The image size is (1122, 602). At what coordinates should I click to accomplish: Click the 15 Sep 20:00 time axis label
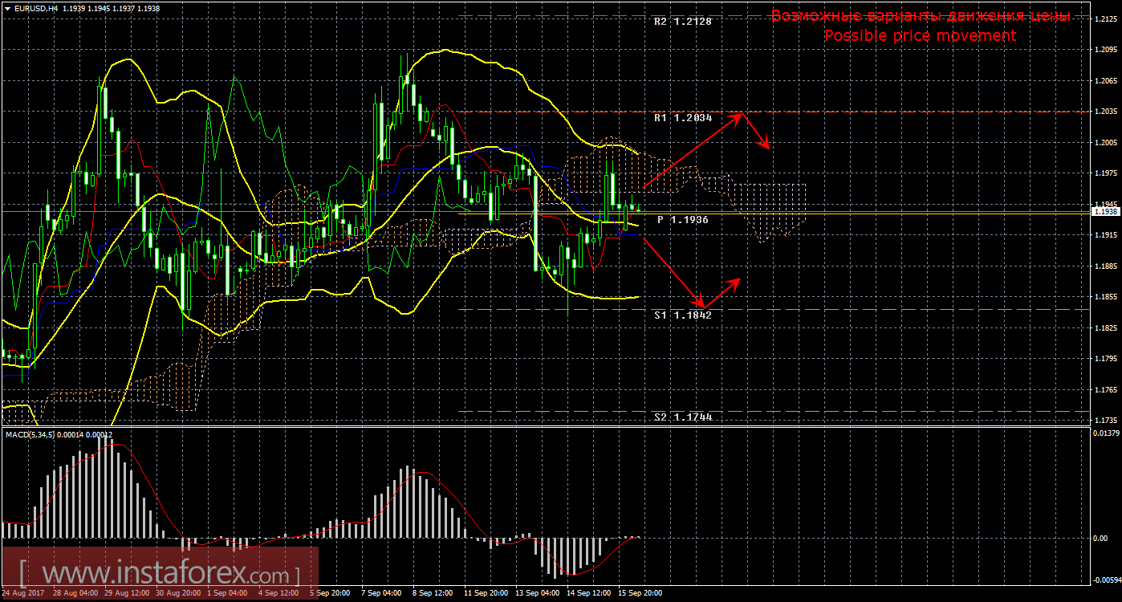[640, 593]
